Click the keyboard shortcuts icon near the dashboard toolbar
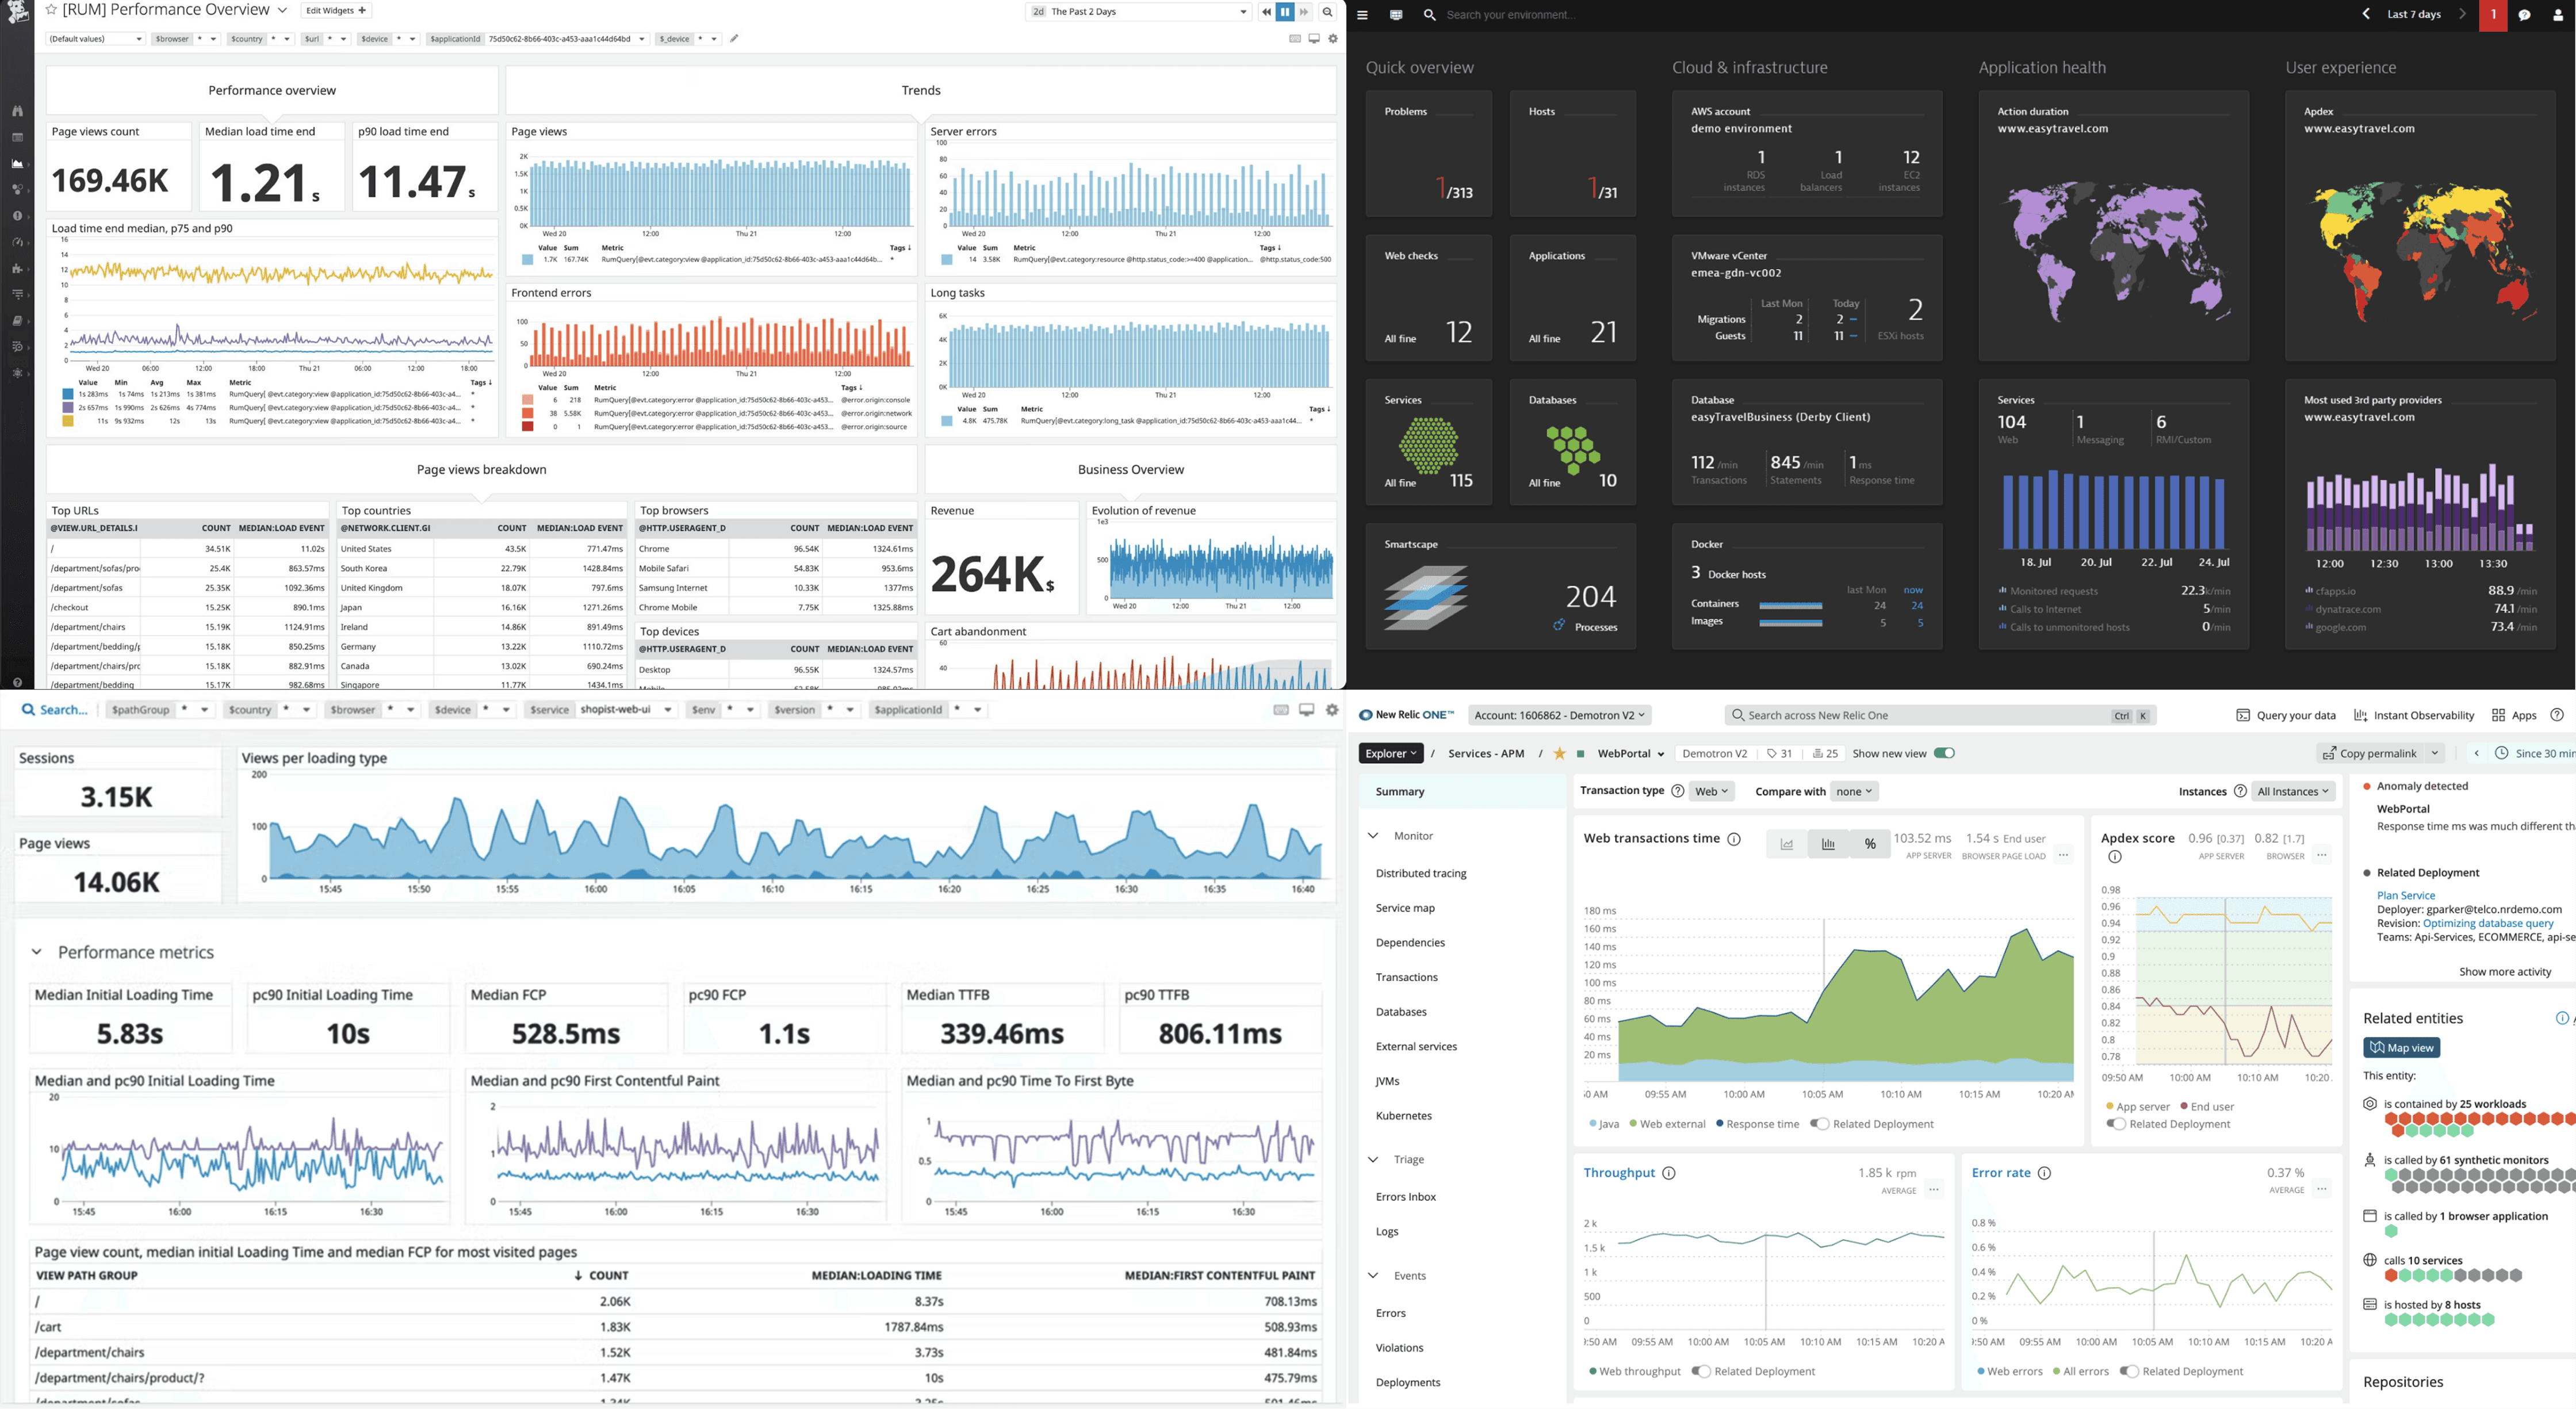This screenshot has height=1409, width=2576. click(x=1295, y=40)
